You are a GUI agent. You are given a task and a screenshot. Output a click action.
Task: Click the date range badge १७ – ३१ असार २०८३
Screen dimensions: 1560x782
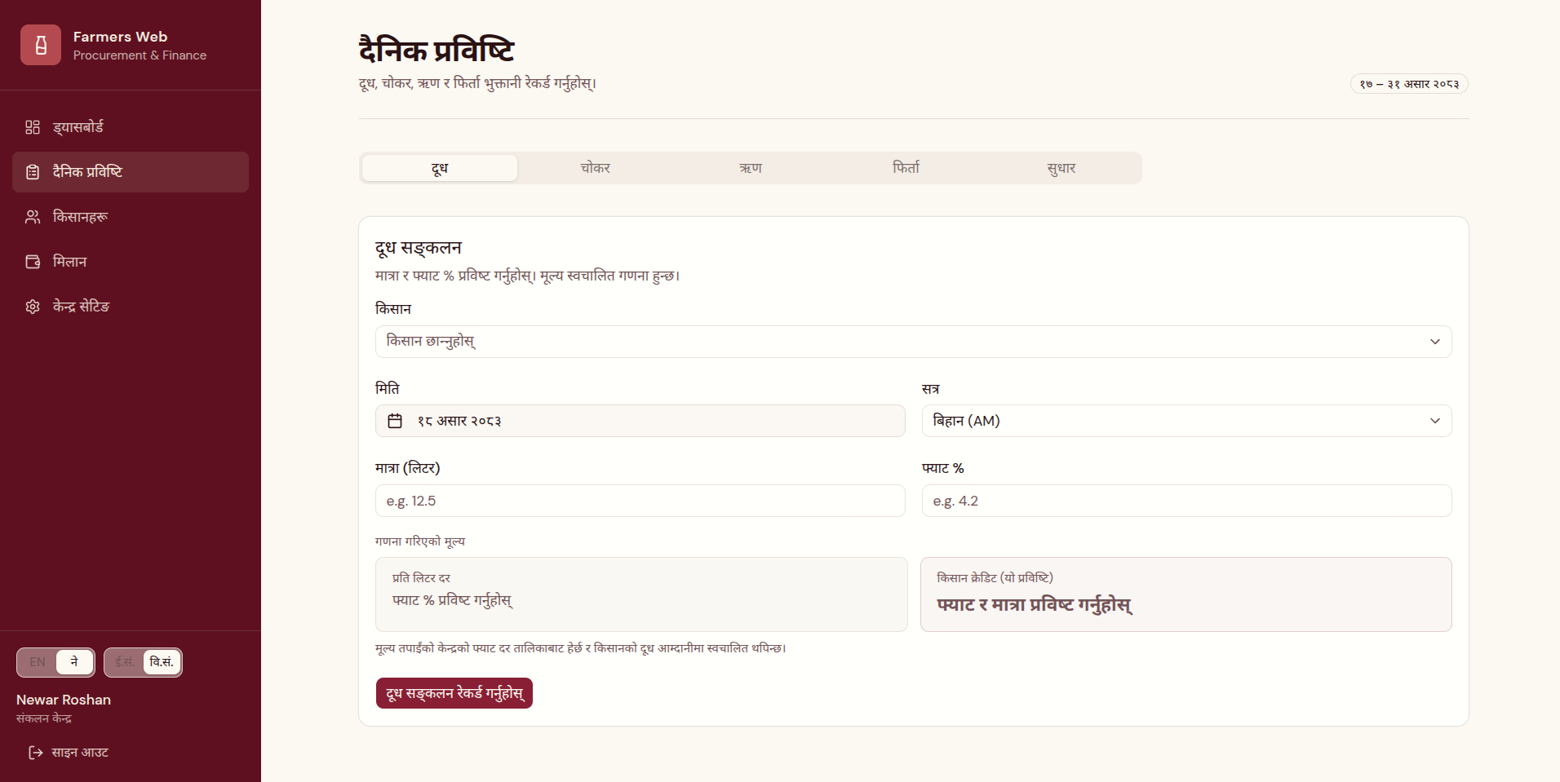click(1409, 84)
